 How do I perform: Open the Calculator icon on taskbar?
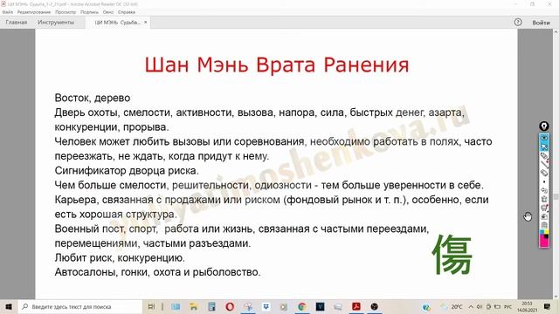[x=211, y=306]
